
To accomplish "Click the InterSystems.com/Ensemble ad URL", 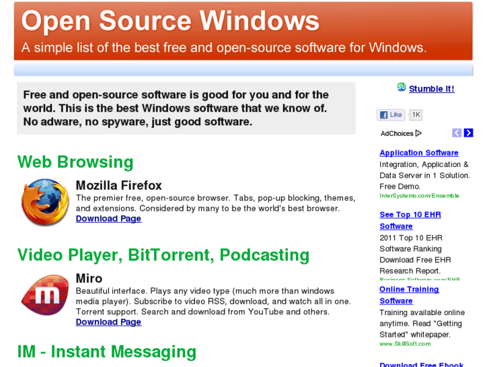I will (419, 196).
